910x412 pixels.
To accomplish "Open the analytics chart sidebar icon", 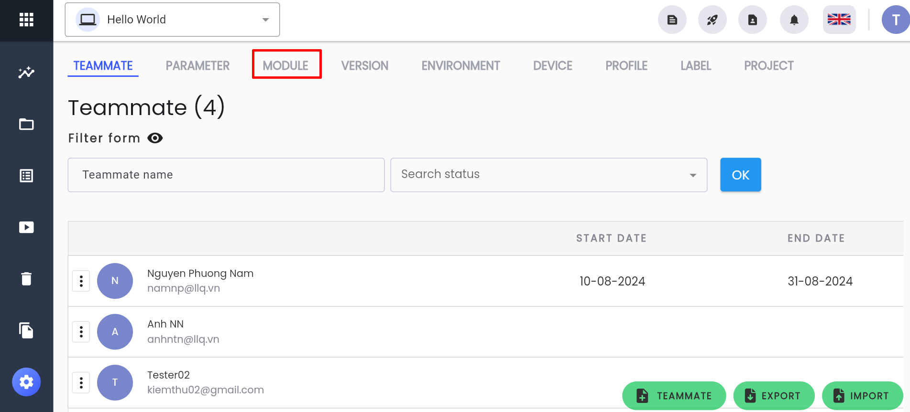I will click(26, 73).
